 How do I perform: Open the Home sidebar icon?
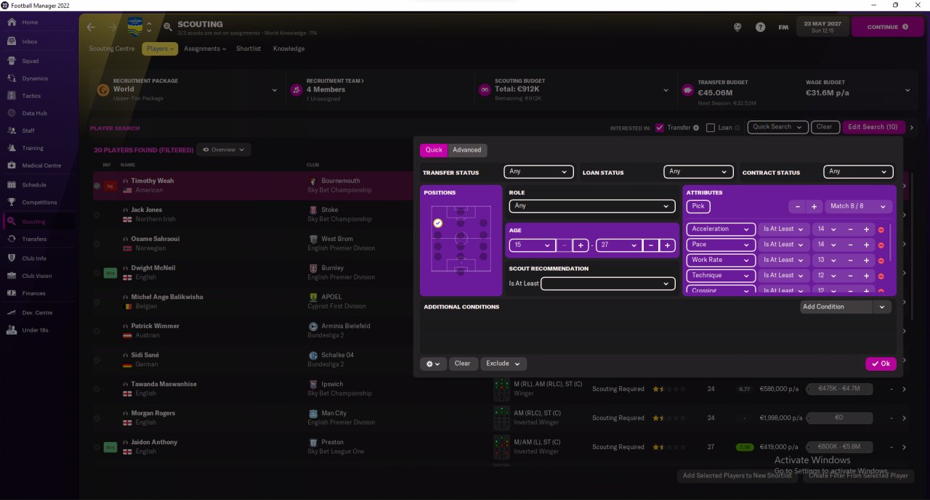coord(12,22)
